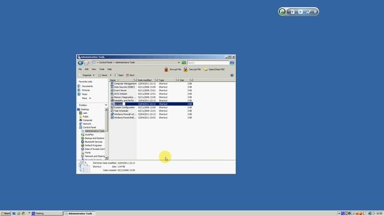The image size is (384, 216).
Task: Open the Views dropdown arrow
Action: tap(110, 75)
